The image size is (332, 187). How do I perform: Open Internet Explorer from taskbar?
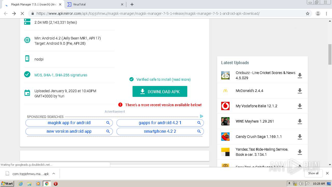(x=20, y=184)
